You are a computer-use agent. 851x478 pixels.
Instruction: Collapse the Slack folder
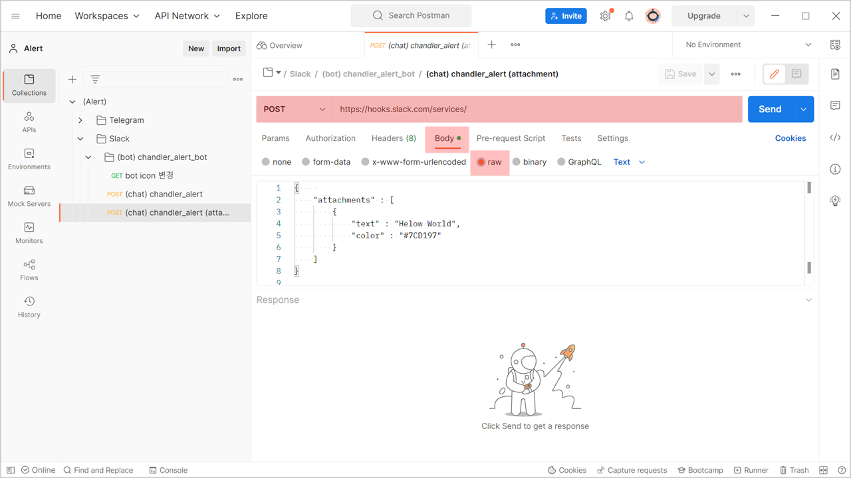80,139
